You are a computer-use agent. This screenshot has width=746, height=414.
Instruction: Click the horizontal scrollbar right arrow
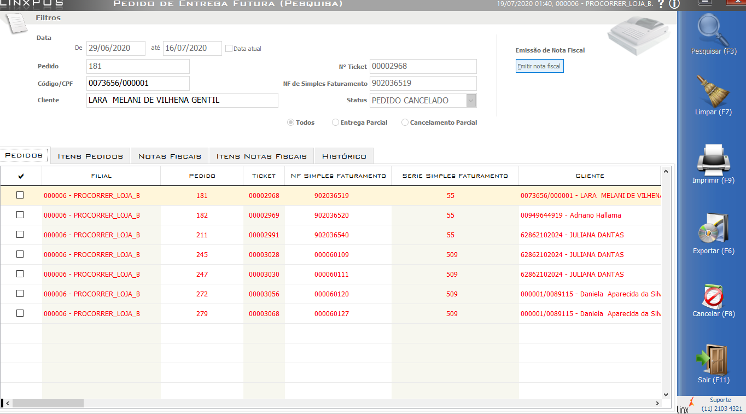(x=657, y=404)
